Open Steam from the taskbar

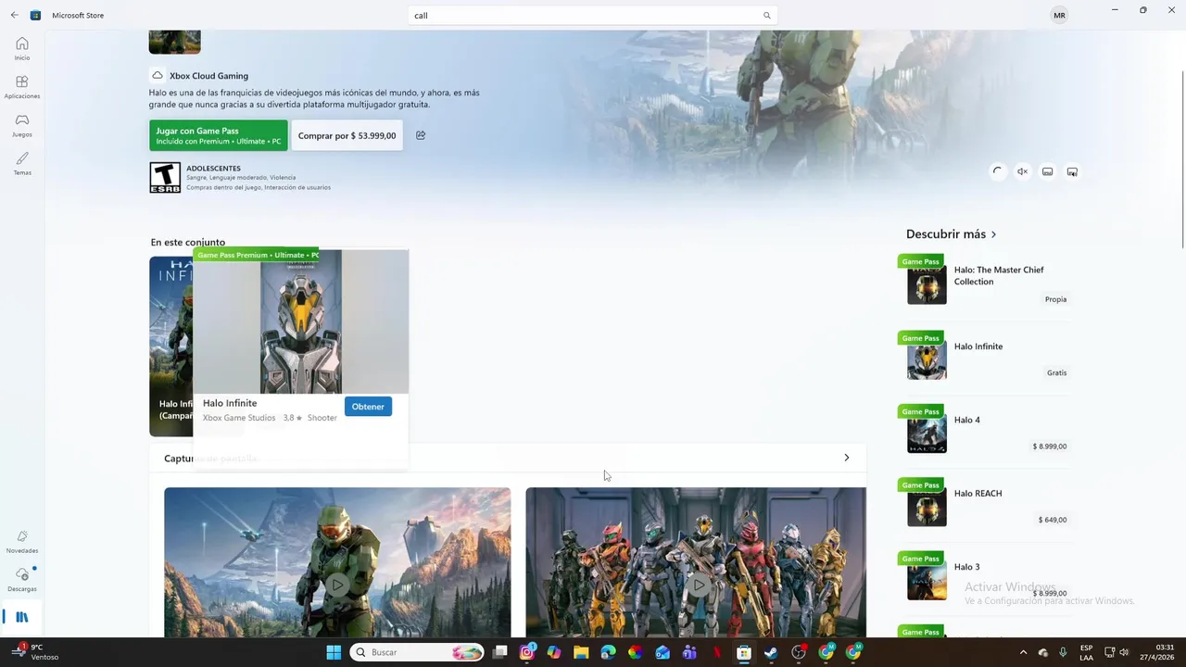click(771, 652)
